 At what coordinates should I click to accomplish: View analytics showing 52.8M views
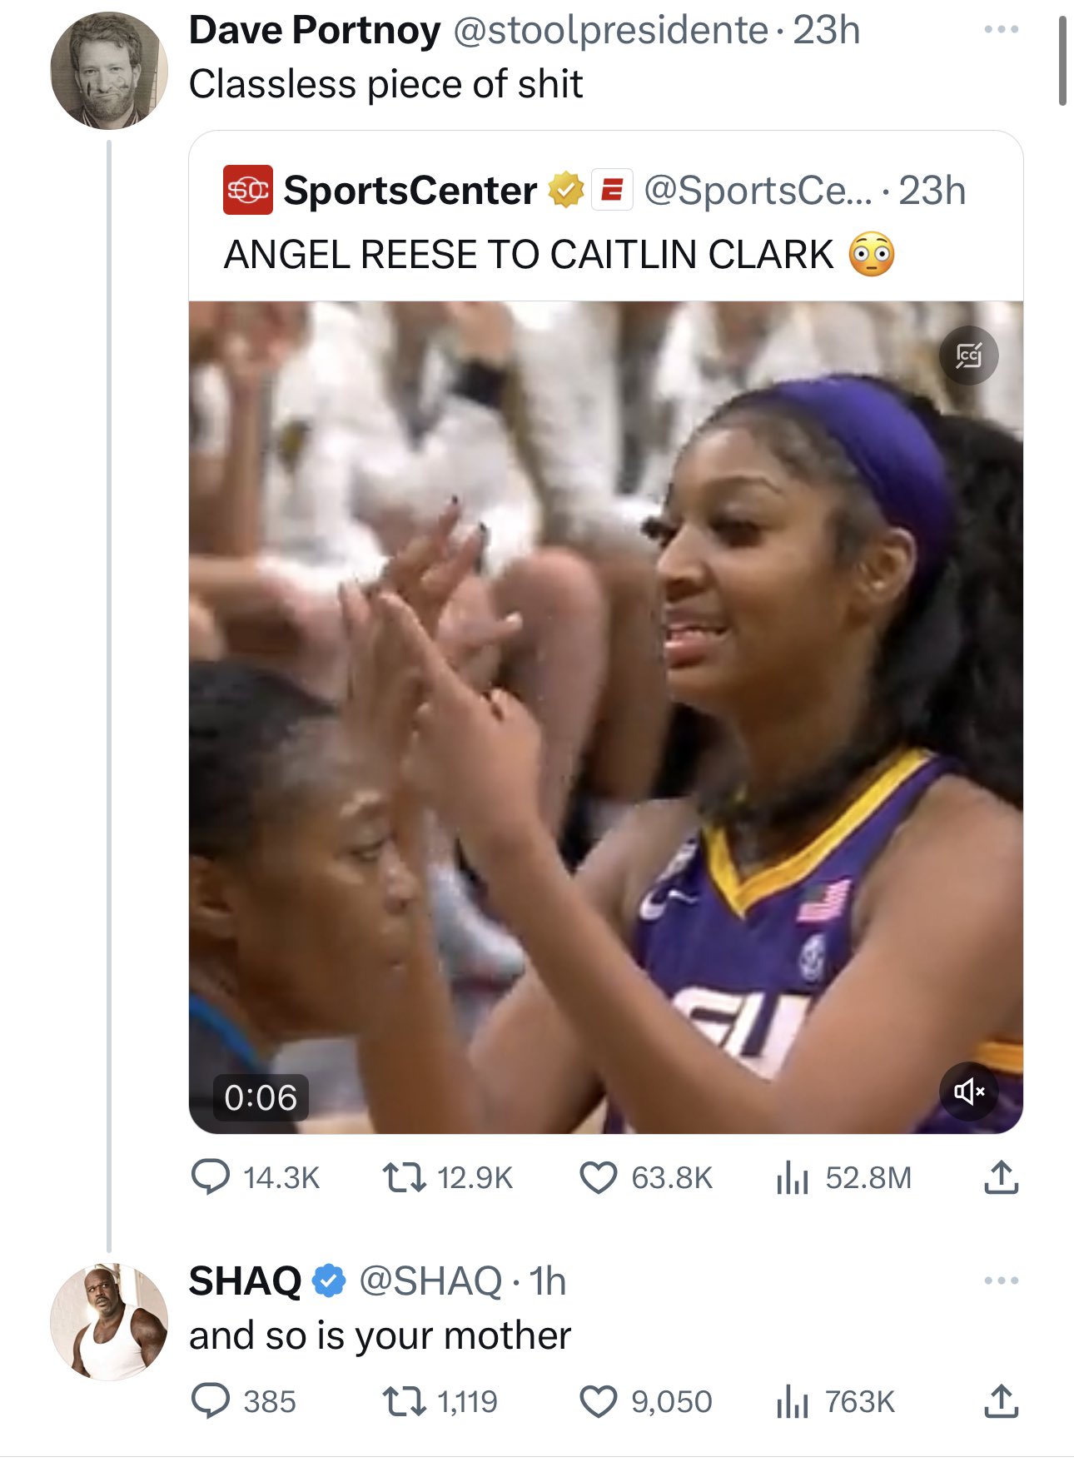(792, 1177)
